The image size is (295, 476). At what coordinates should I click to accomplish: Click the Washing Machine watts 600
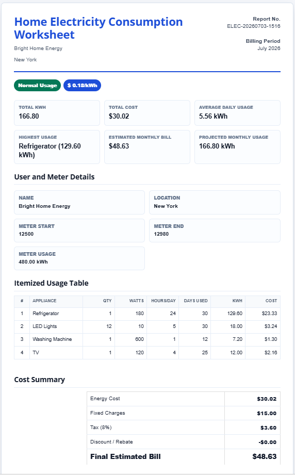[140, 339]
